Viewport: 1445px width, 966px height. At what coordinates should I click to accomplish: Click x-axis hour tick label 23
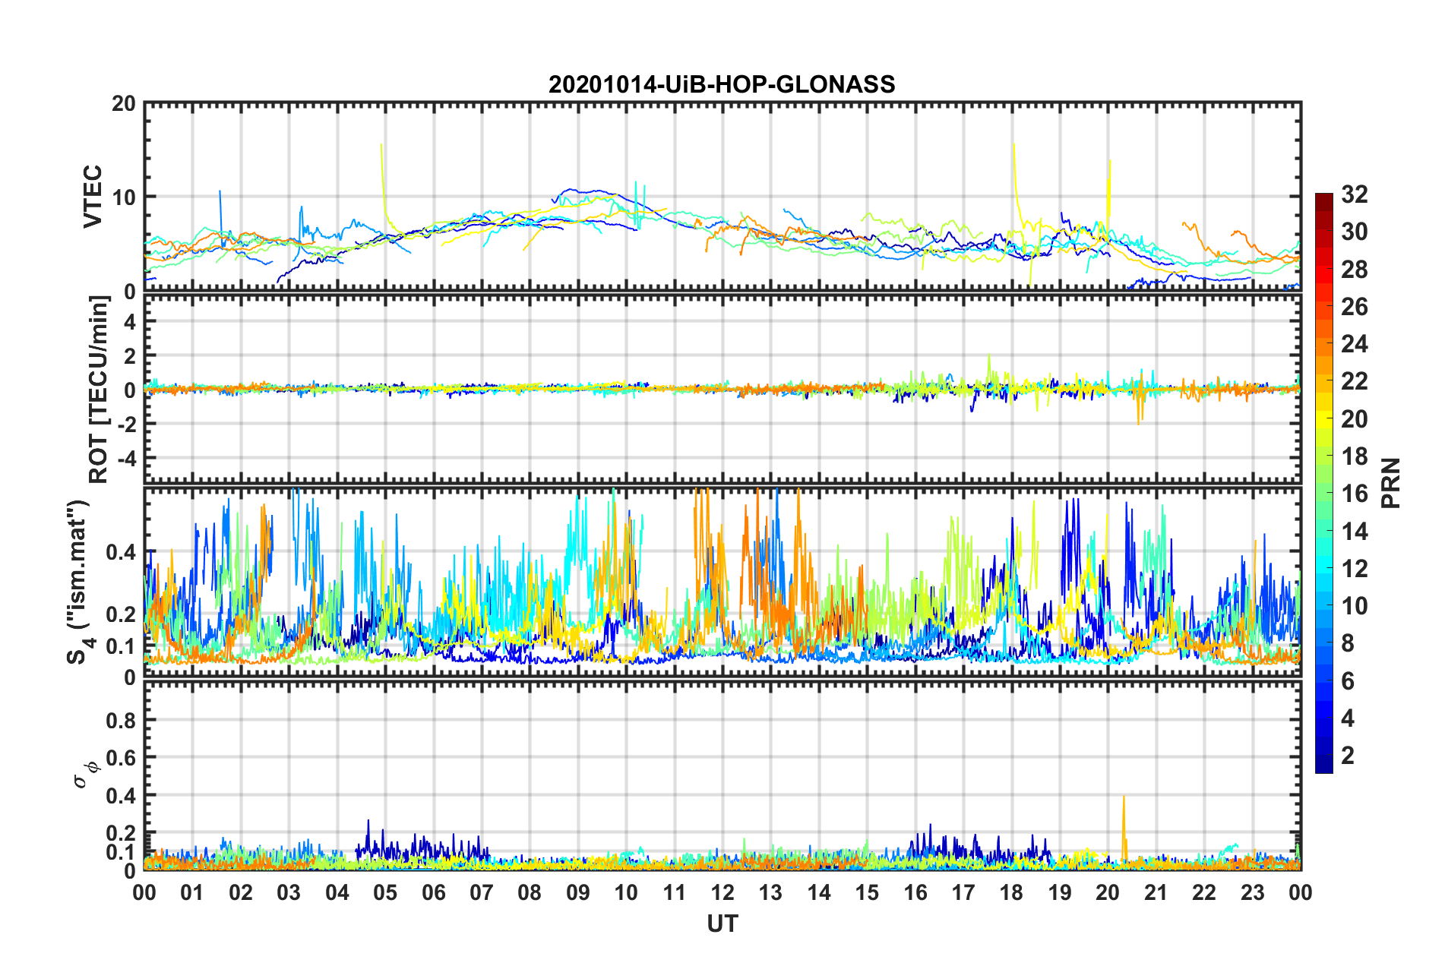(x=1253, y=892)
